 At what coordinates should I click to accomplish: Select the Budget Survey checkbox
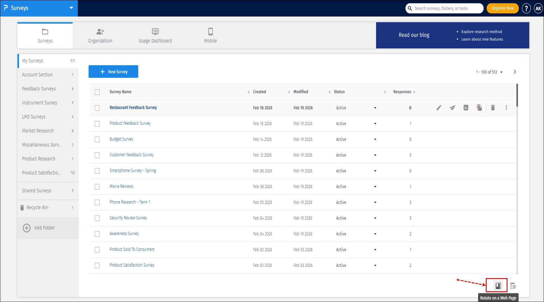(x=97, y=139)
